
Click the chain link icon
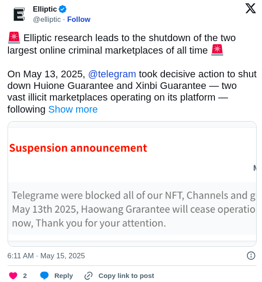tap(88, 276)
